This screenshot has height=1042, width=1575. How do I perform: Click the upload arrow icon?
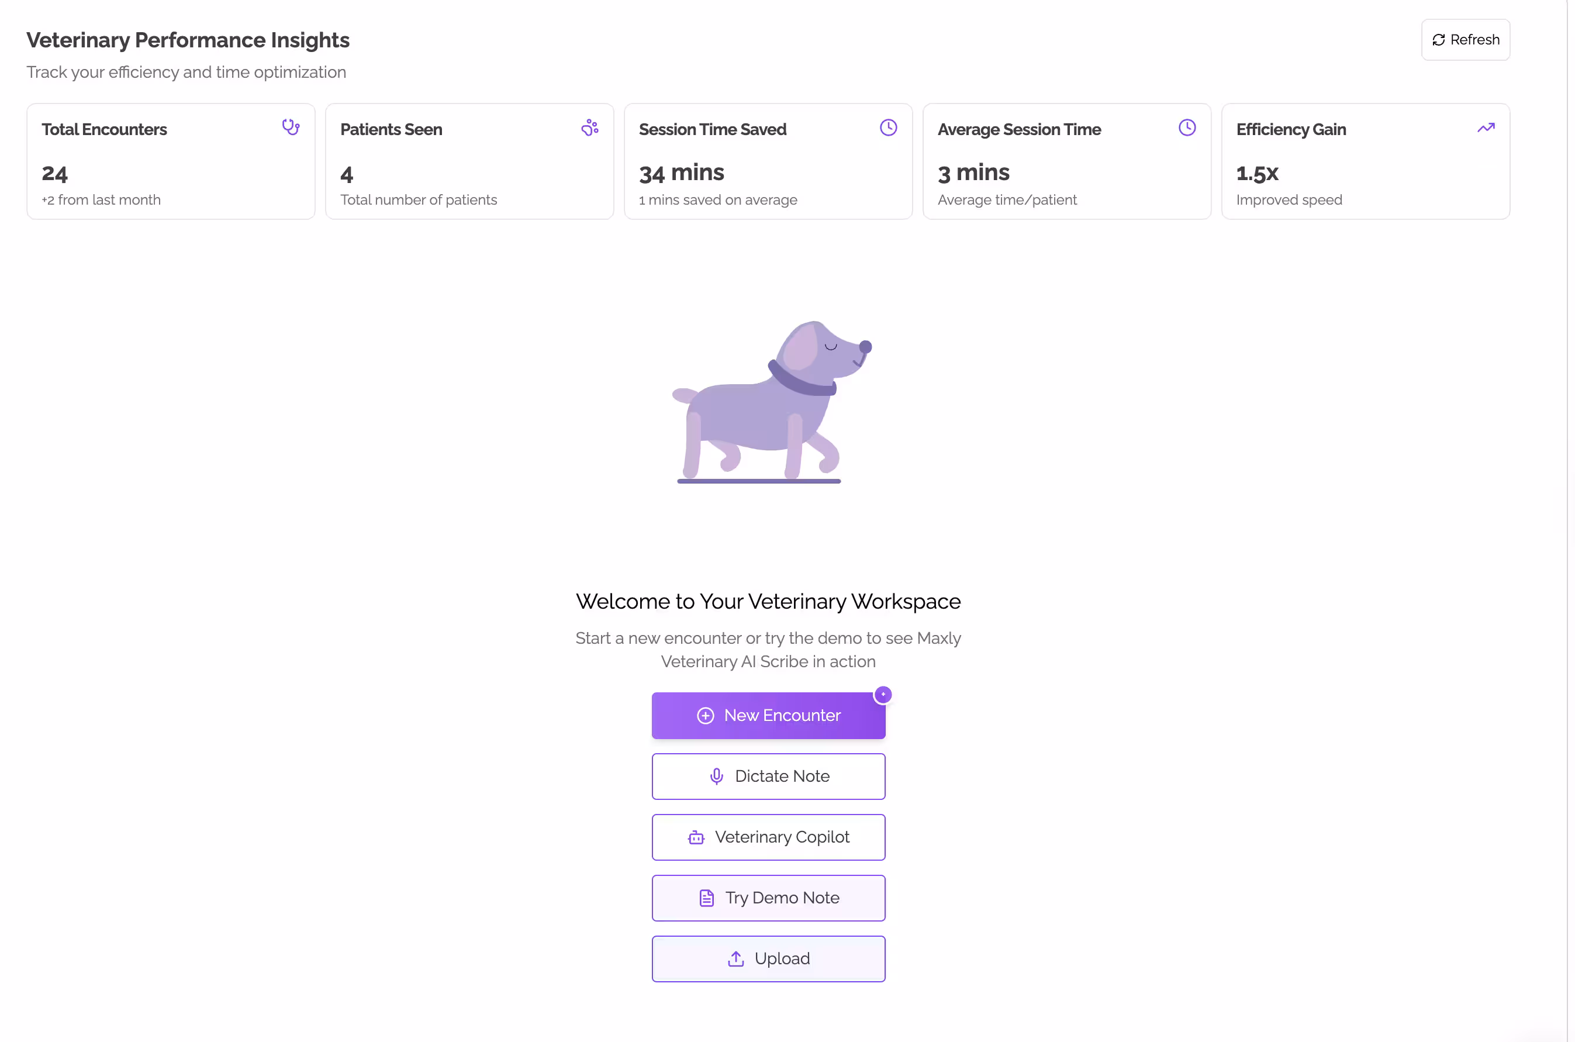click(735, 958)
